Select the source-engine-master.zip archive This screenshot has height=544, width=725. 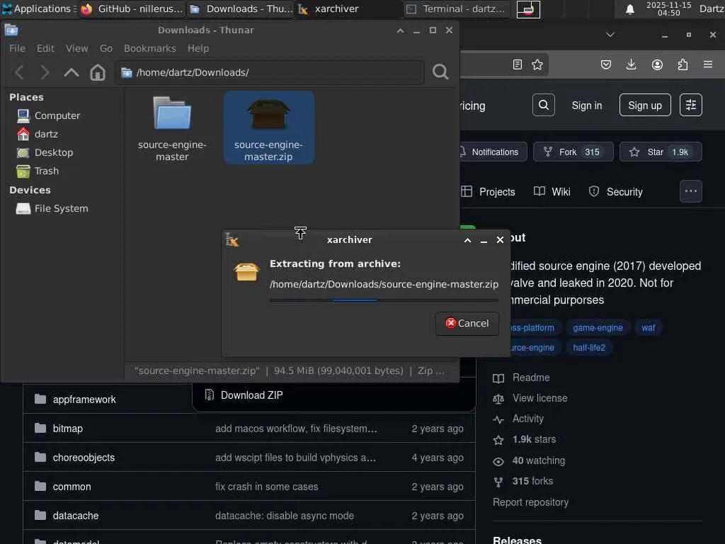point(268,127)
